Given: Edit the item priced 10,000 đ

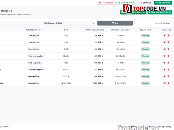Looking at the screenshot, I should [165, 49].
